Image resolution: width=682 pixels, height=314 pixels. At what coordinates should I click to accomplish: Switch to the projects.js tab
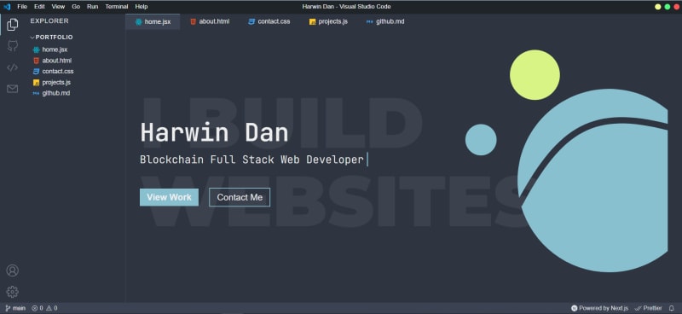[328, 21]
